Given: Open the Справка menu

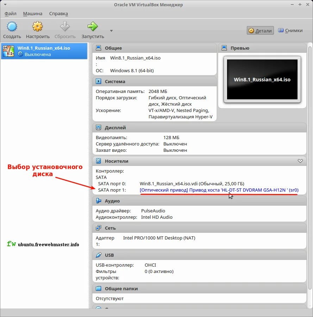Looking at the screenshot, I should coord(58,13).
